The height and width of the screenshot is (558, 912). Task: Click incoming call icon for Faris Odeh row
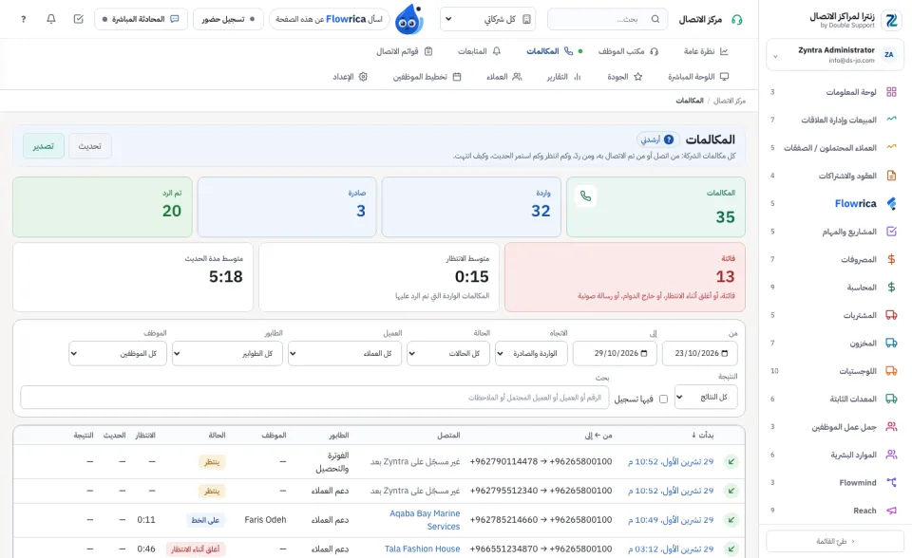click(x=731, y=520)
